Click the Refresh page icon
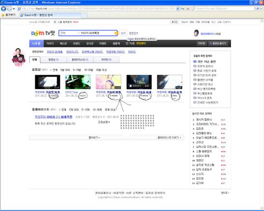264x211 pixels. tap(183, 9)
